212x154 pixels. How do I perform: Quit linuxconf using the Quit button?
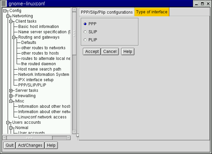[x=10, y=145]
